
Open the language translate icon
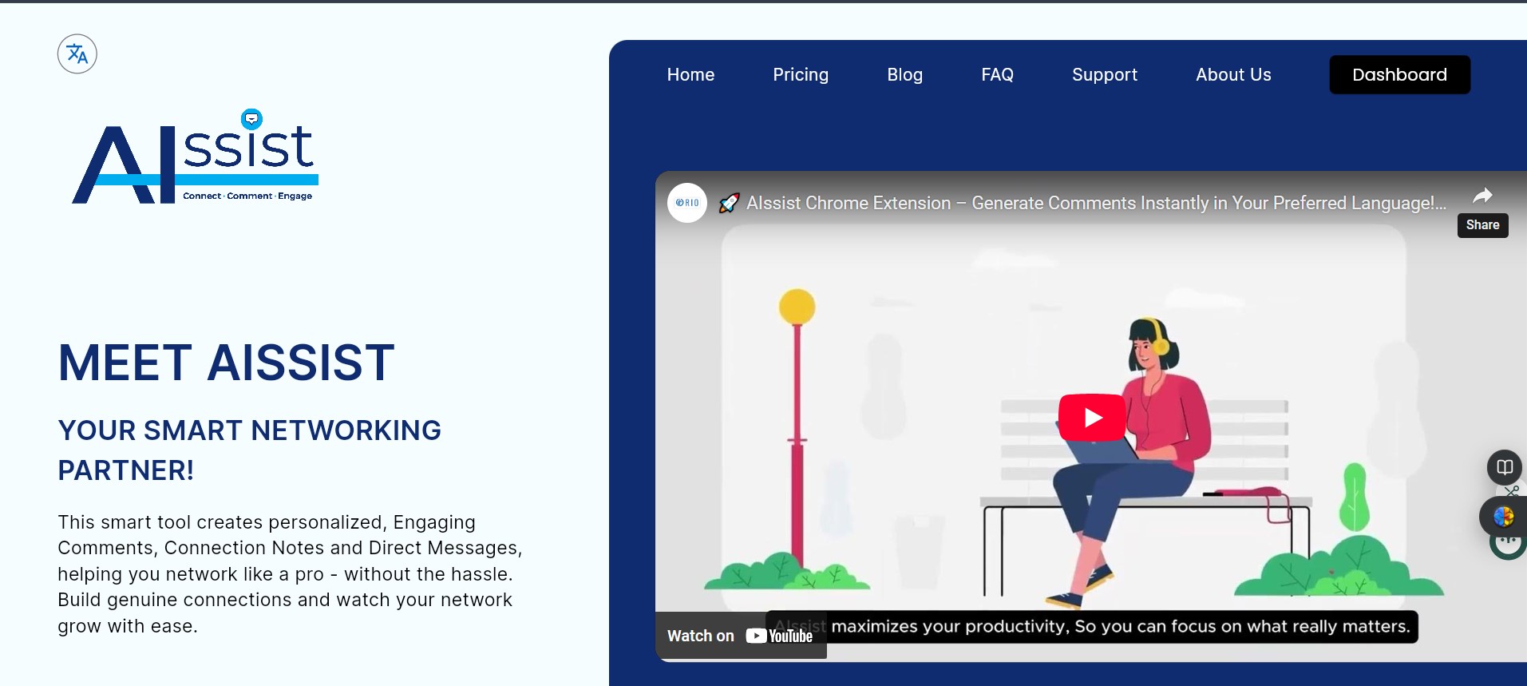(77, 54)
